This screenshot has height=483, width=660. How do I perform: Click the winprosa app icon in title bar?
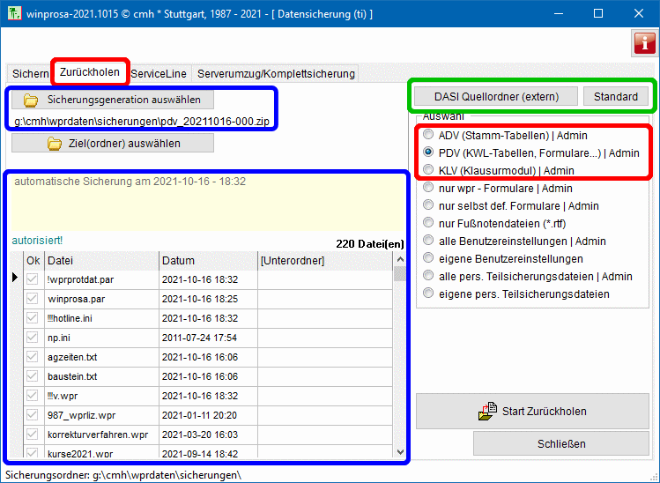pos(15,14)
